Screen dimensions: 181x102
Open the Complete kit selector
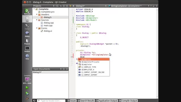pos(27,80)
